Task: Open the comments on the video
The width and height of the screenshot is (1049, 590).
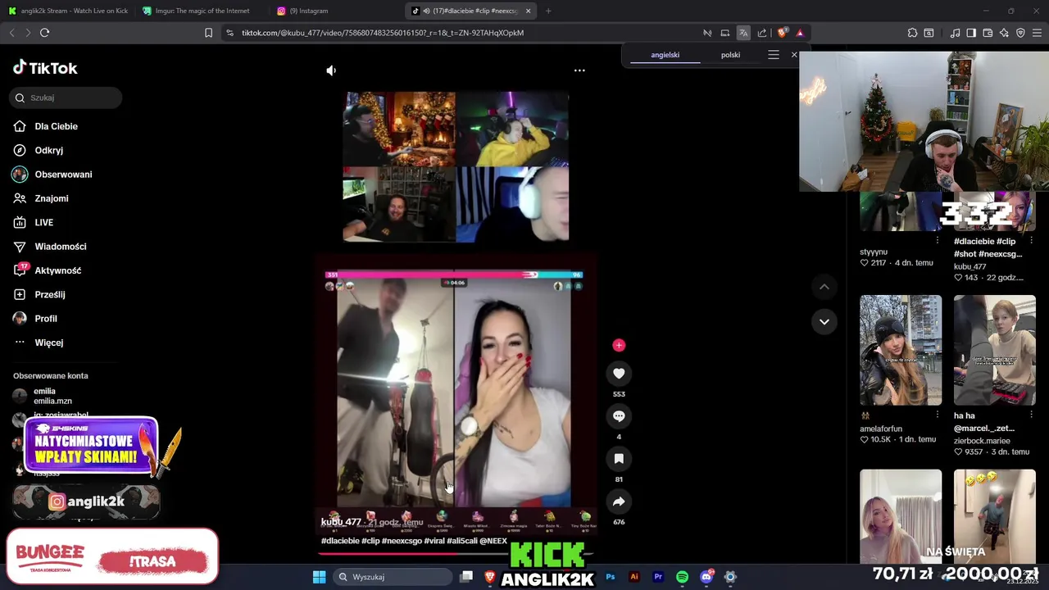Action: coord(619,416)
